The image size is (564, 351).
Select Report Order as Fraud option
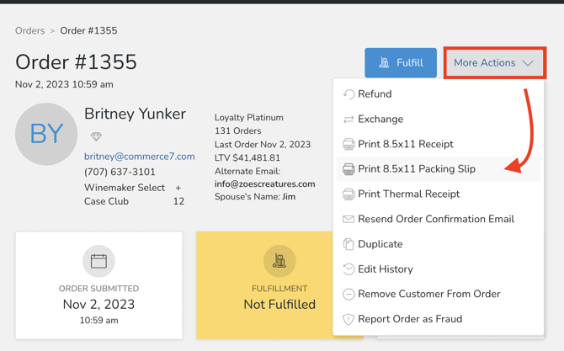click(x=409, y=319)
